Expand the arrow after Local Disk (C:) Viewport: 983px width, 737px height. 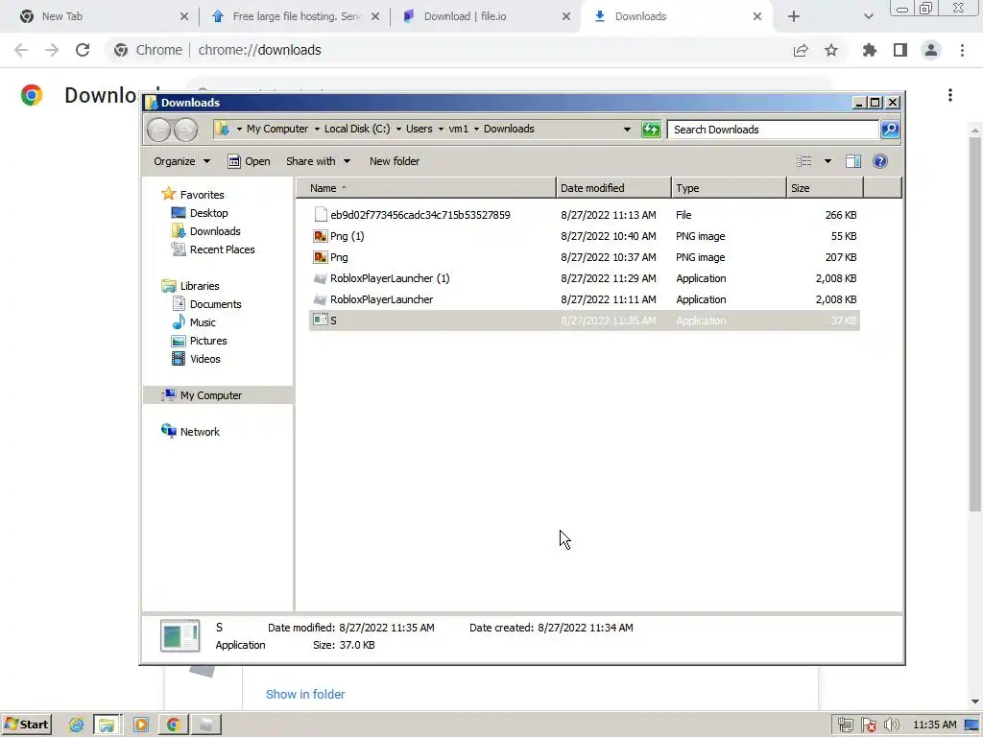(398, 130)
